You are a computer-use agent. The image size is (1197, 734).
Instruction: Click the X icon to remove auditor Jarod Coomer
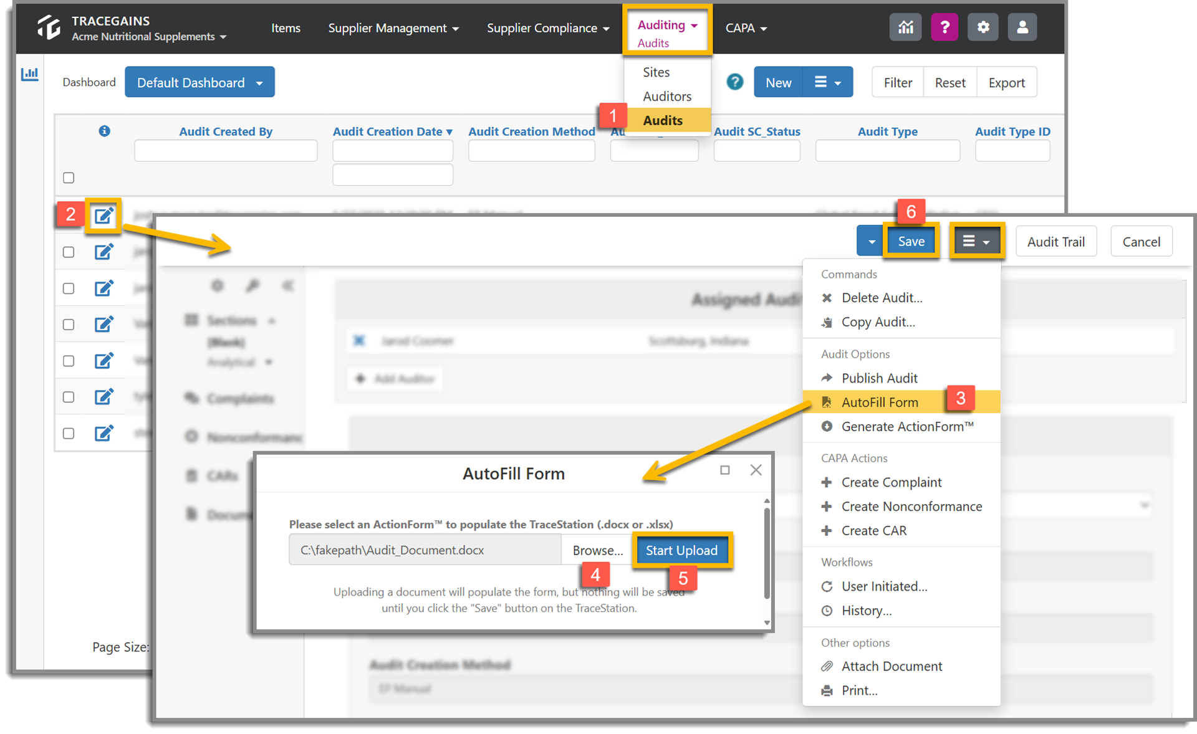coord(358,341)
